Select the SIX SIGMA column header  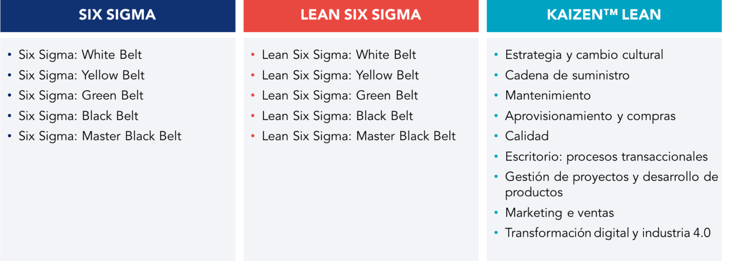click(x=117, y=15)
